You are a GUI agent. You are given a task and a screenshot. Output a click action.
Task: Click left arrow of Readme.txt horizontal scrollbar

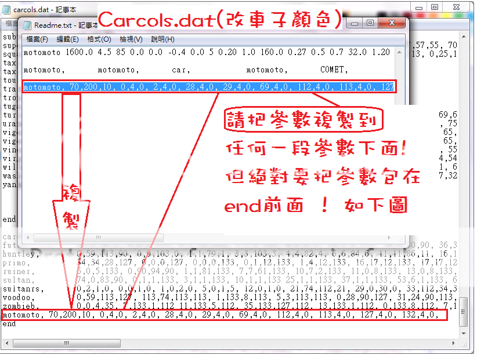26,238
